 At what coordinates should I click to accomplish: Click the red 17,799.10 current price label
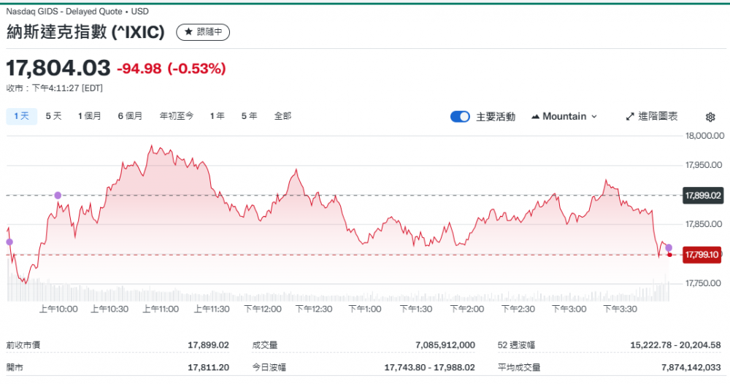pyautogui.click(x=702, y=255)
